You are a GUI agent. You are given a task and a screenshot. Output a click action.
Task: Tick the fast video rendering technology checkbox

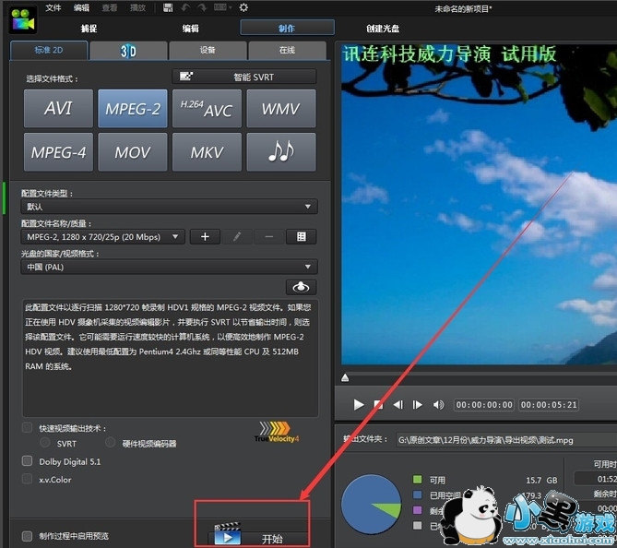tap(28, 428)
